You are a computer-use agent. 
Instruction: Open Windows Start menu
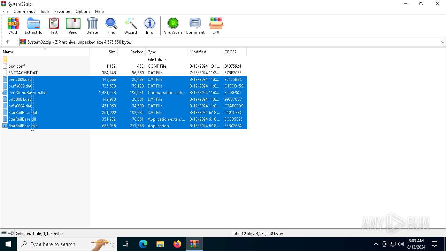pyautogui.click(x=8, y=244)
